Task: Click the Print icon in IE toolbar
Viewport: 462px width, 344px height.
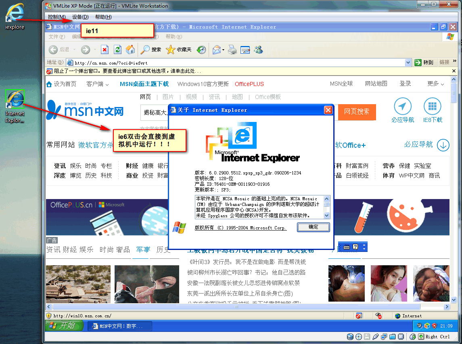Action: point(232,50)
